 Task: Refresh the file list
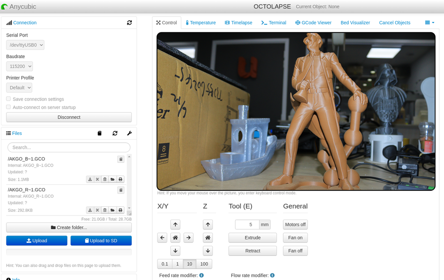[115, 133]
